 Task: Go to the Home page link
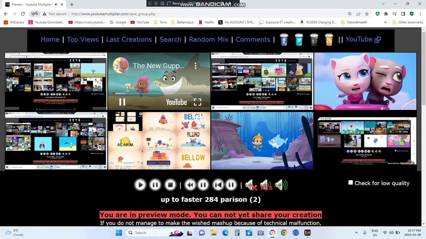[50, 40]
